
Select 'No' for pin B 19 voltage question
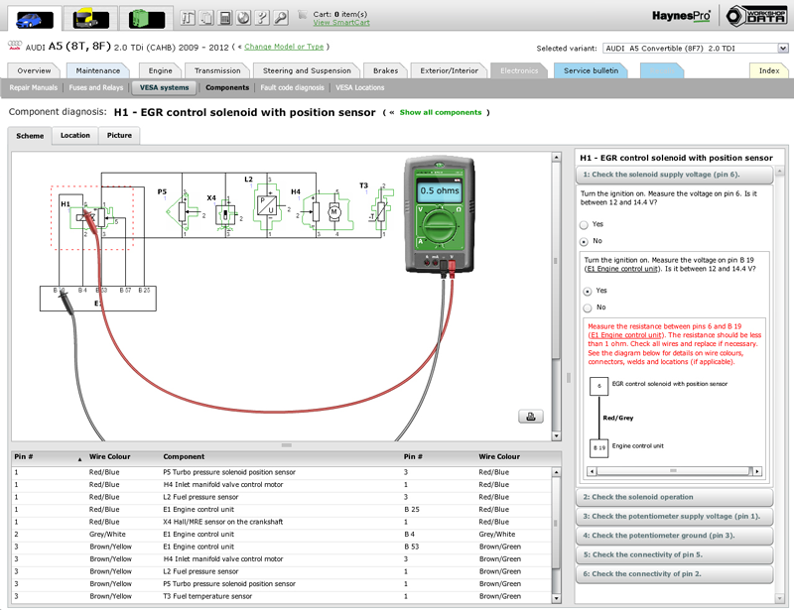pyautogui.click(x=588, y=307)
